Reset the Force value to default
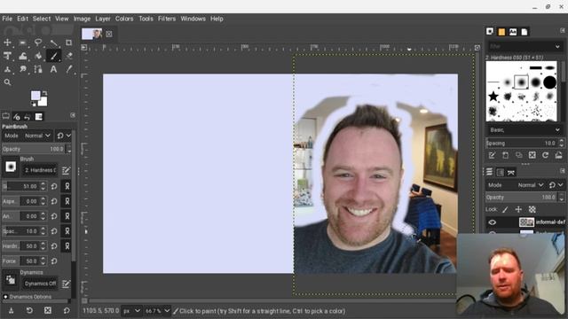 54,261
